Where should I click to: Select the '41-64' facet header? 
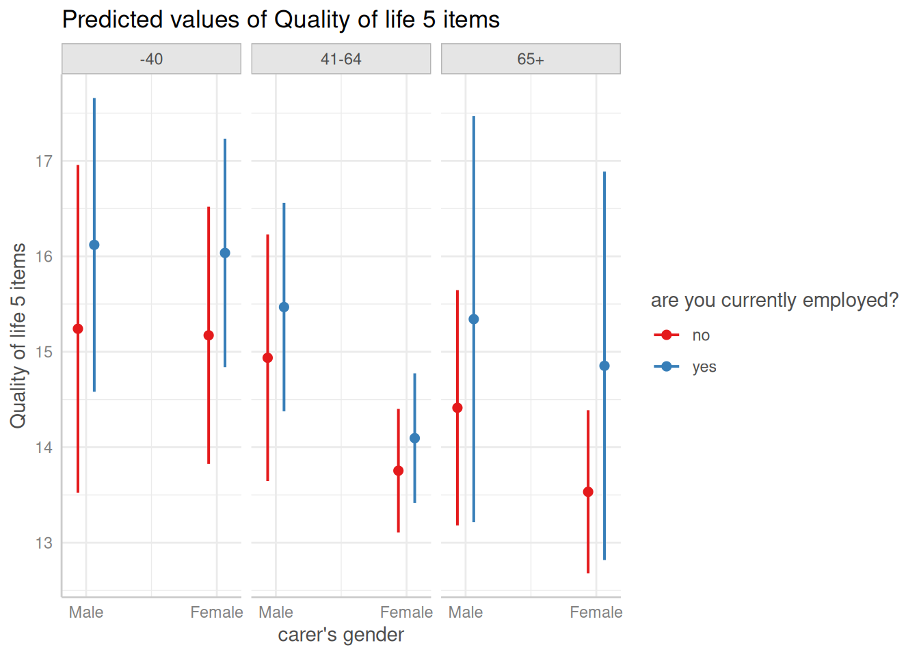click(x=341, y=59)
